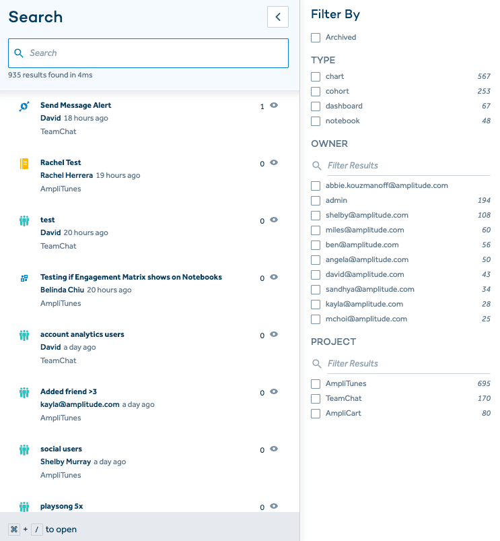This screenshot has width=500, height=541.
Task: Click the cohort icon beside "account analytics users"
Action: point(24,334)
